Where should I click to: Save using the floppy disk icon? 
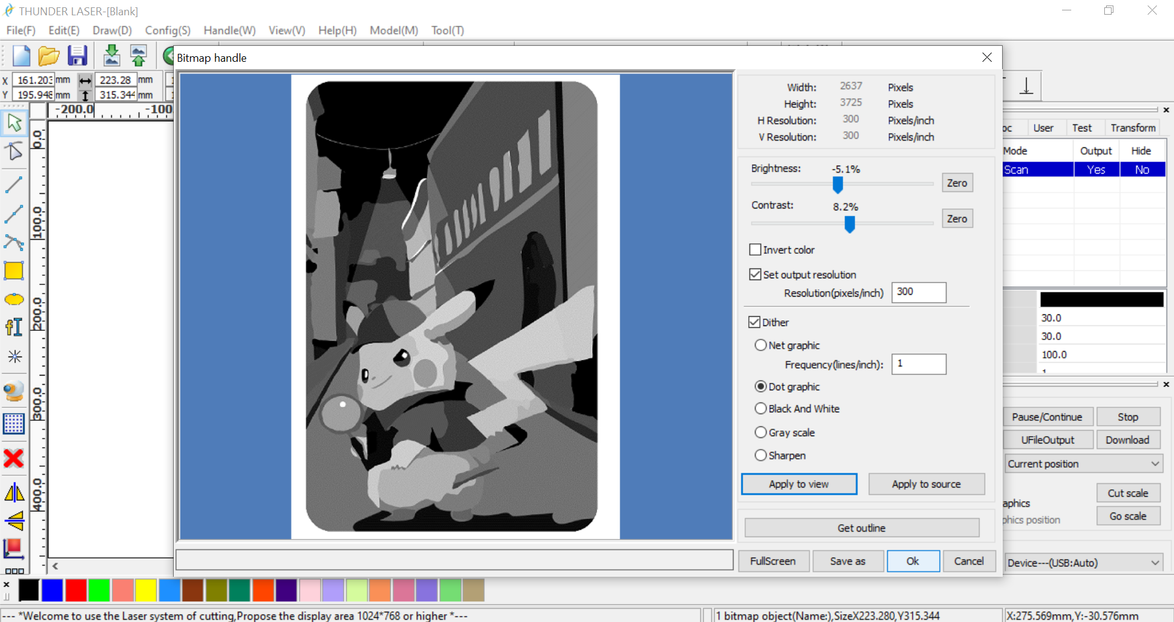[x=77, y=56]
